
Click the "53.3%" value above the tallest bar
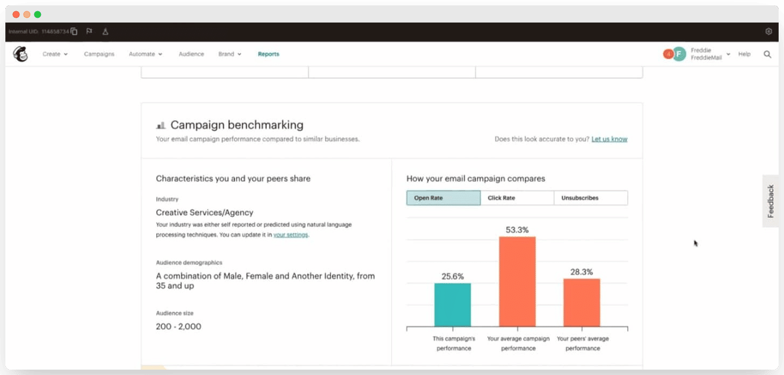pyautogui.click(x=517, y=230)
